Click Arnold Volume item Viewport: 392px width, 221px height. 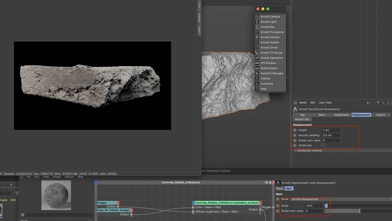click(x=270, y=37)
